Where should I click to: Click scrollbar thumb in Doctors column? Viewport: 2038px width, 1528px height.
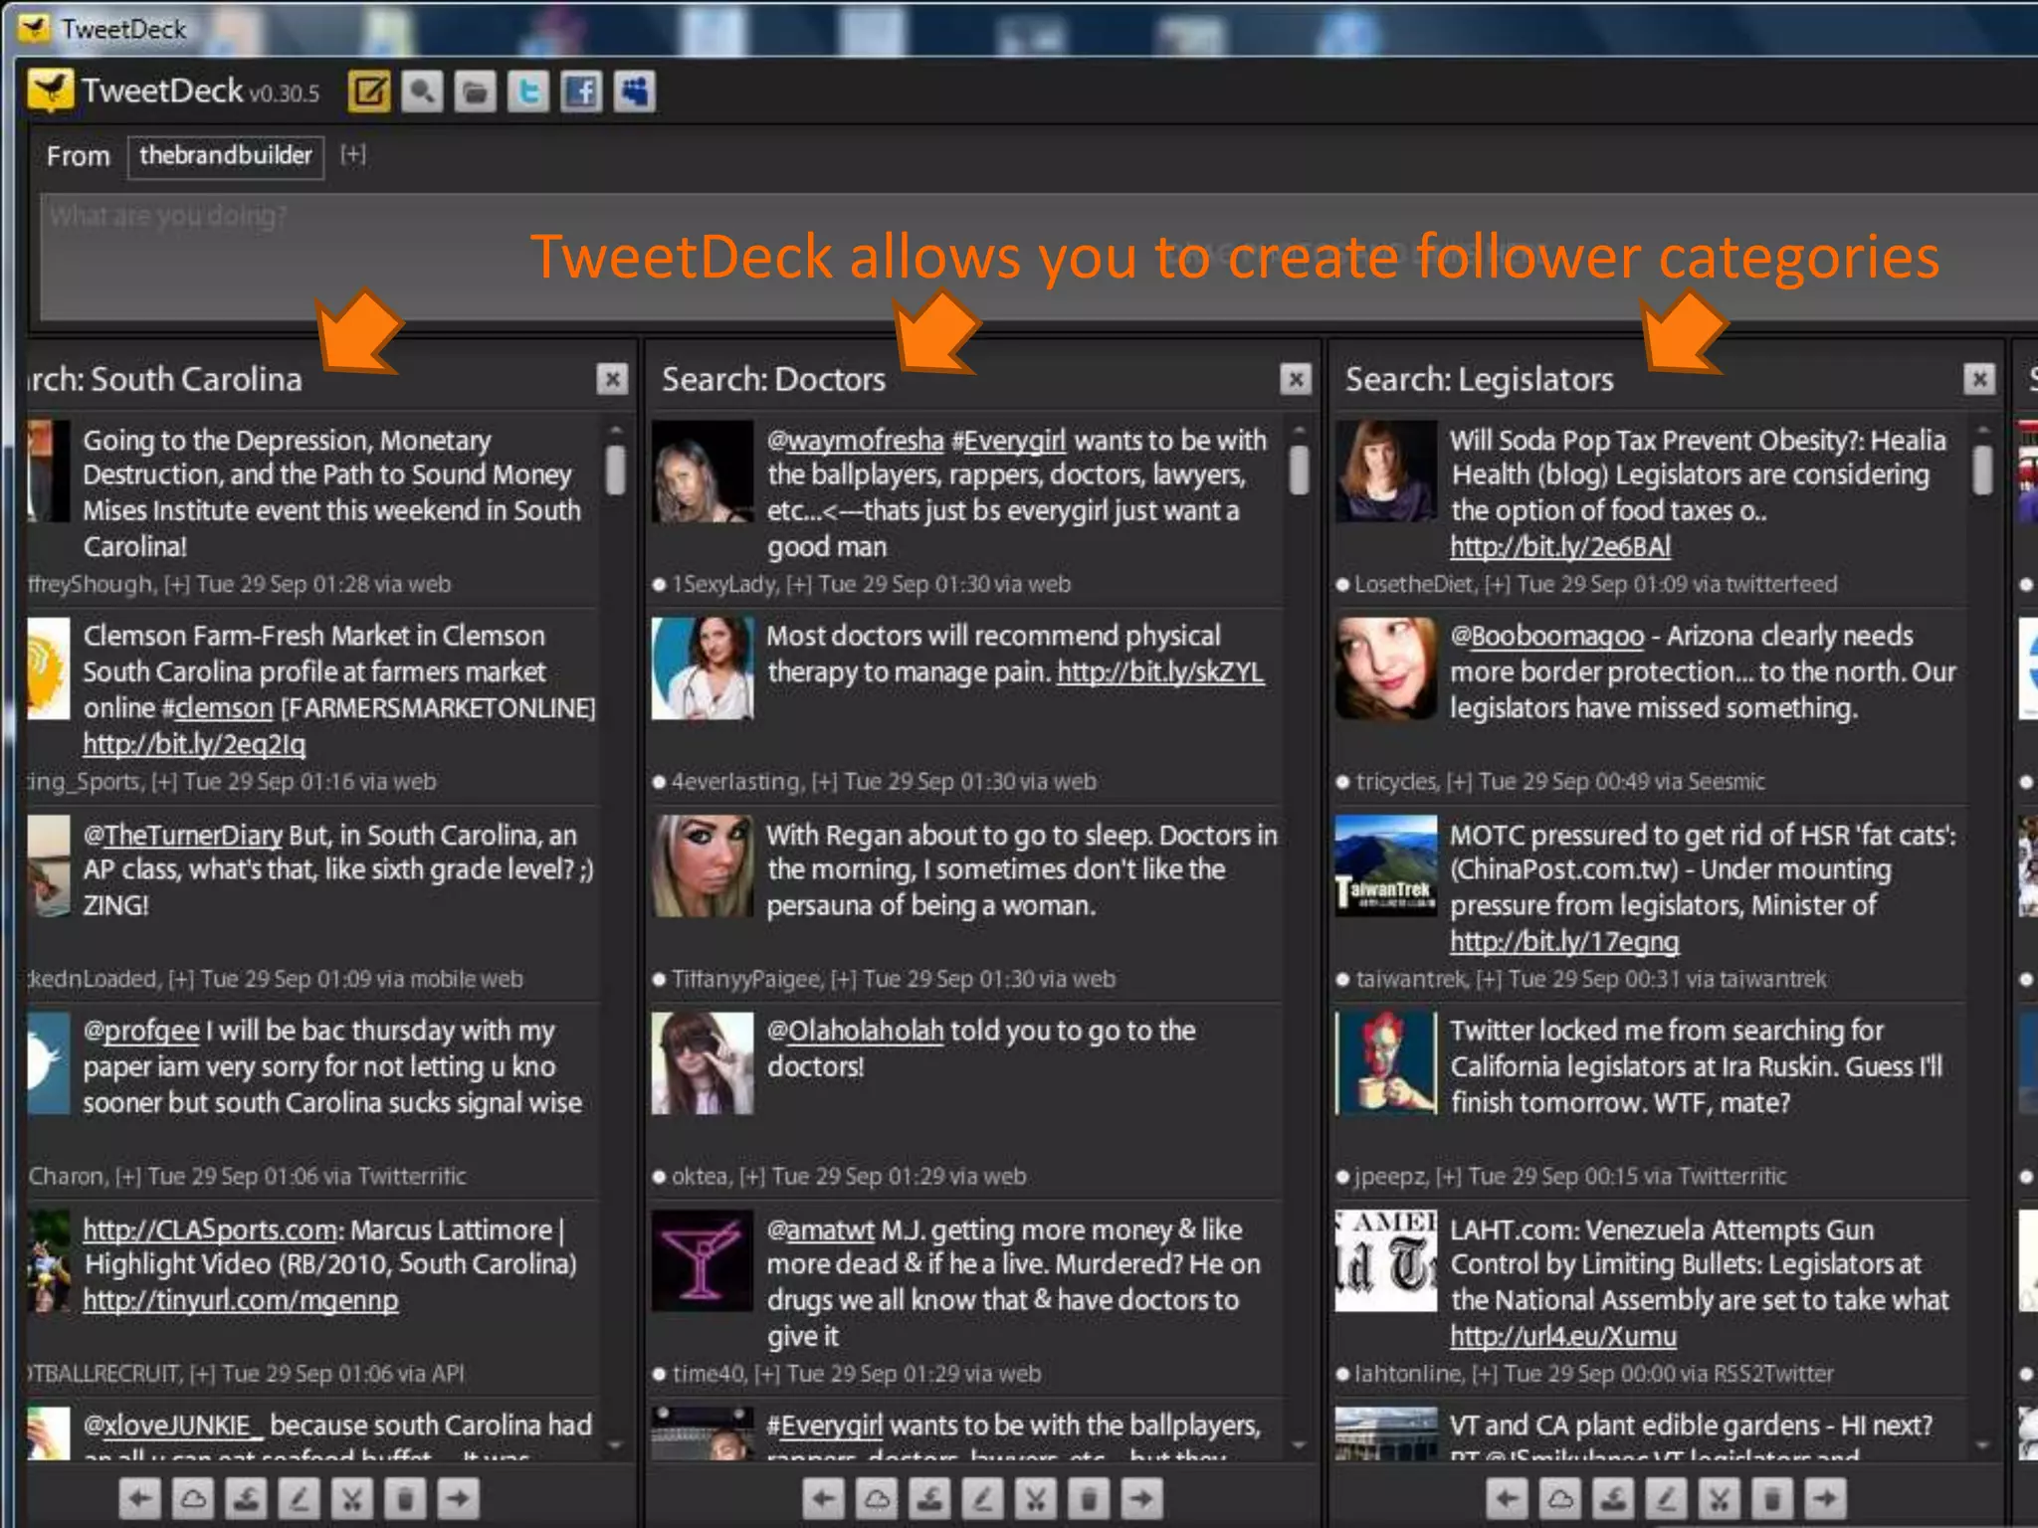tap(1299, 470)
